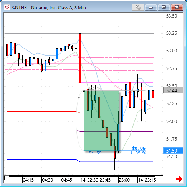Click the green measurement rectangle
Image resolution: width=187 pixels, height=187 pixels.
click(101, 121)
